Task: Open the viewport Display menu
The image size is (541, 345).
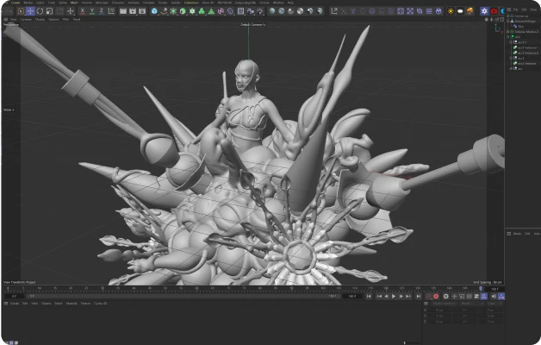Action: [x=40, y=19]
